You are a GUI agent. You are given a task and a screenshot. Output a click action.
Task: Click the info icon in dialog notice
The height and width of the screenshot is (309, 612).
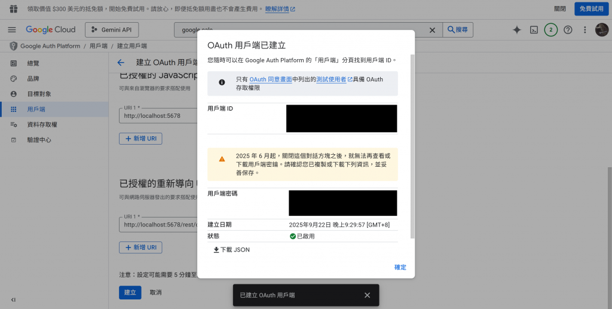[x=222, y=82]
